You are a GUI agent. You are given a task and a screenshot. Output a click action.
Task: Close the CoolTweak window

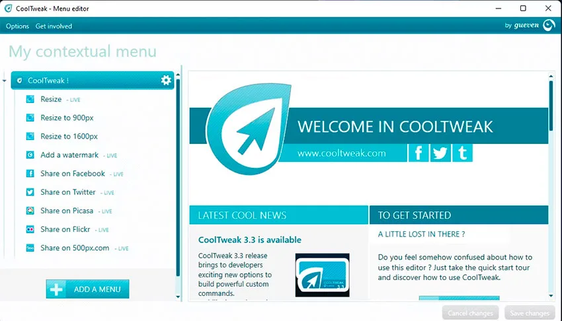[548, 8]
